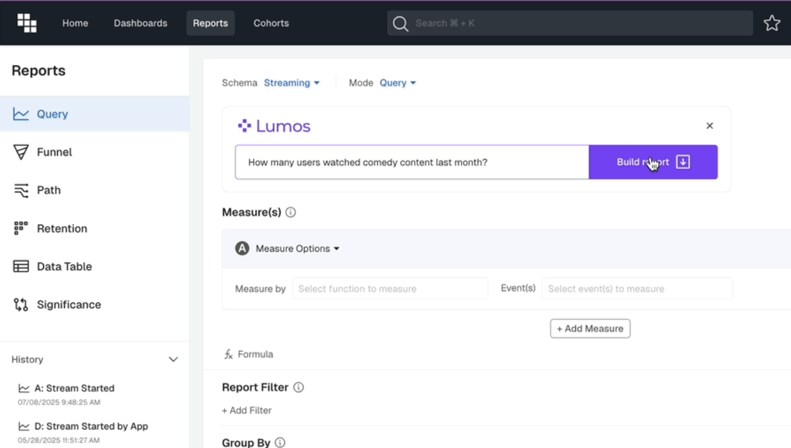The width and height of the screenshot is (791, 448).
Task: Expand the Measure Options dropdown
Action: click(297, 248)
